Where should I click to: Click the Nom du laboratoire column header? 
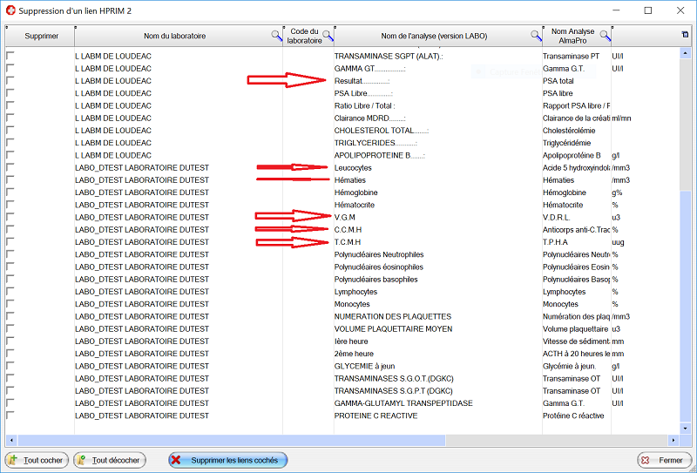click(174, 36)
